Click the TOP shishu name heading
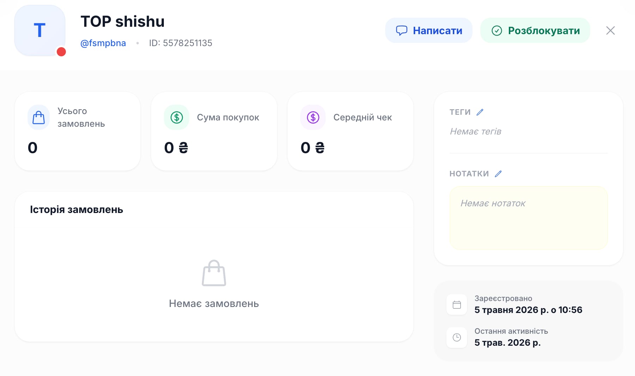 click(123, 21)
